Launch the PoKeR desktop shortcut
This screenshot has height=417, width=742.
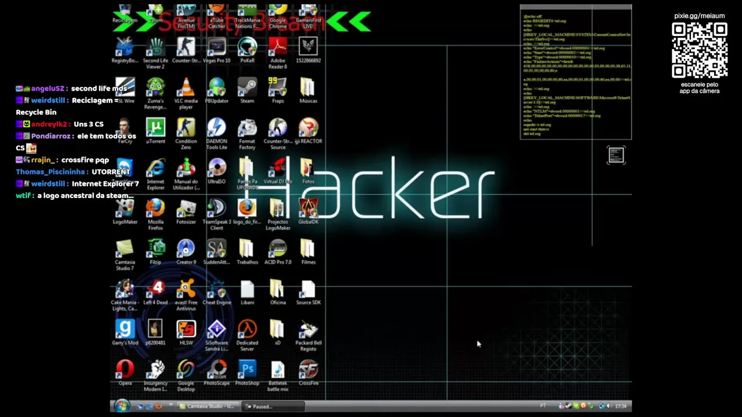pyautogui.click(x=247, y=50)
